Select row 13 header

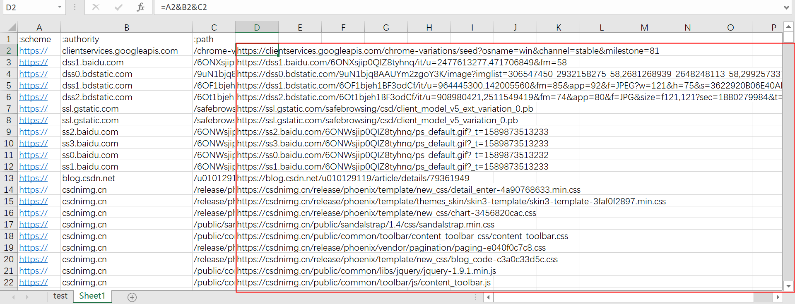(x=9, y=178)
